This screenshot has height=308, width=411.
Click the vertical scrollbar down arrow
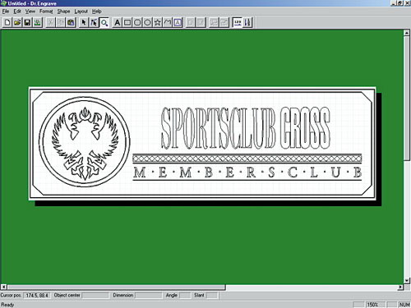pos(407,280)
